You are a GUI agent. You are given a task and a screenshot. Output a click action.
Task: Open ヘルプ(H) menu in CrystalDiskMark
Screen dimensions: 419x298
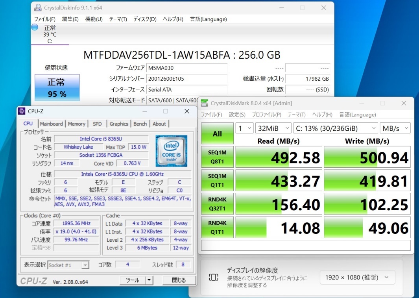click(x=322, y=115)
